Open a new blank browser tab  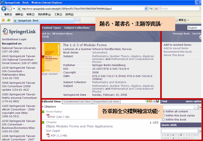(77, 21)
